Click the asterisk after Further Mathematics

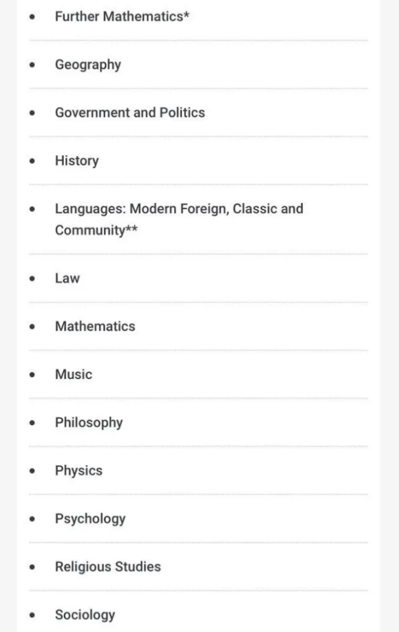tap(187, 15)
